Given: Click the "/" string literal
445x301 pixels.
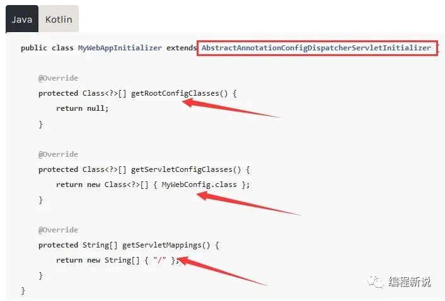Looking at the screenshot, I should pos(159,260).
